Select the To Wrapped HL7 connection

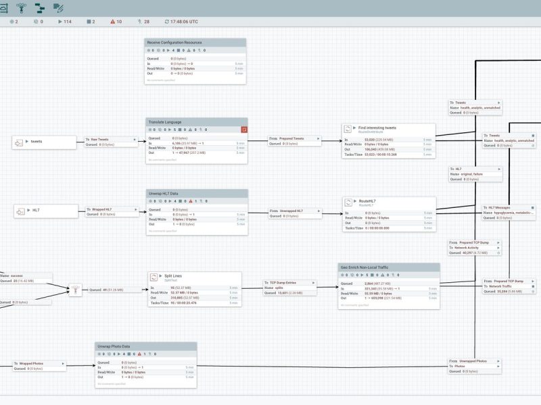click(112, 212)
